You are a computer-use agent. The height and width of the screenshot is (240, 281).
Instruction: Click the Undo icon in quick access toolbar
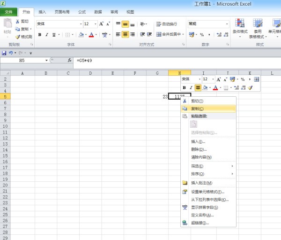click(11, 53)
